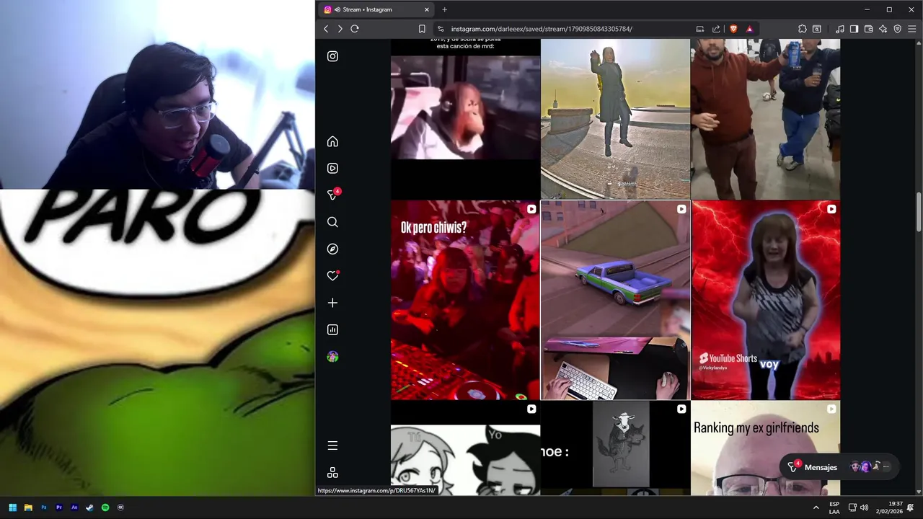Viewport: 923px width, 519px height.
Task: Open a new browser tab
Action: click(x=444, y=9)
